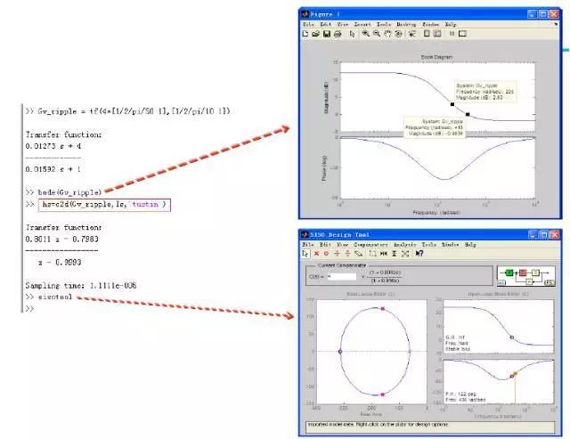Click the Print Figure icon
570x439 pixels.
[x=338, y=34]
